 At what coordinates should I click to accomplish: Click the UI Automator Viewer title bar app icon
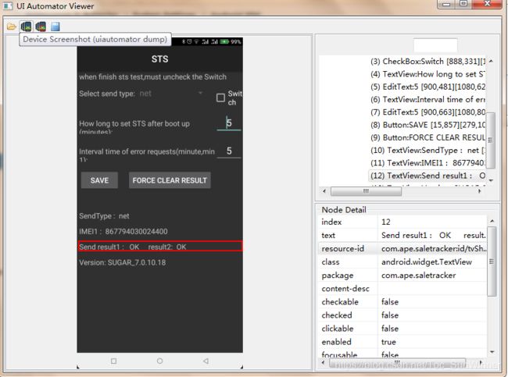[x=8, y=5]
